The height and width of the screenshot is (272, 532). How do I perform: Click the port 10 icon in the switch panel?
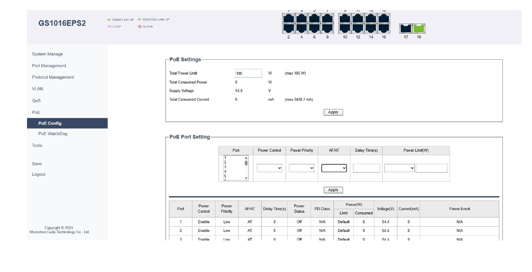pos(345,29)
